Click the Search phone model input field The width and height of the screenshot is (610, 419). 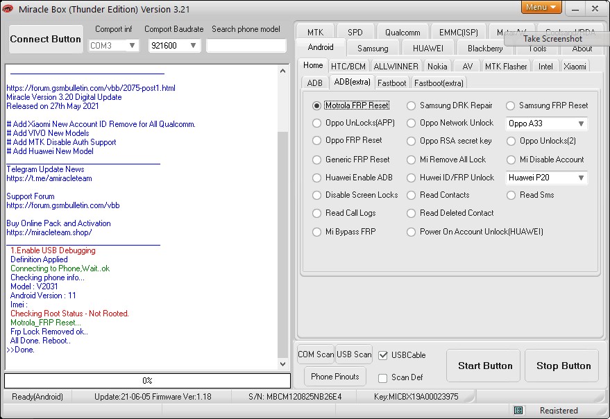click(x=246, y=46)
